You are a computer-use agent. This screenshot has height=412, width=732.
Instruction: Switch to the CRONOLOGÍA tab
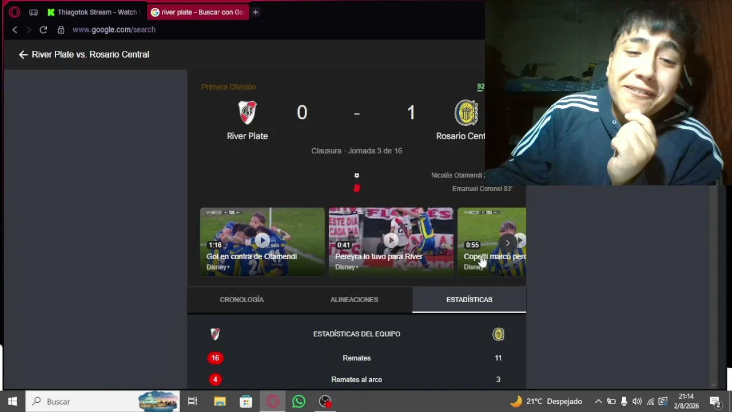point(242,300)
